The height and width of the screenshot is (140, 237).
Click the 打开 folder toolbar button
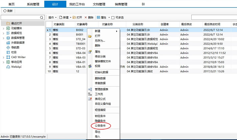coord(78,17)
